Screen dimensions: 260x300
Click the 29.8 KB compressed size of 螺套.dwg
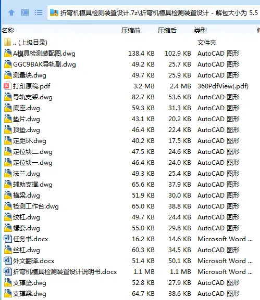180,228
